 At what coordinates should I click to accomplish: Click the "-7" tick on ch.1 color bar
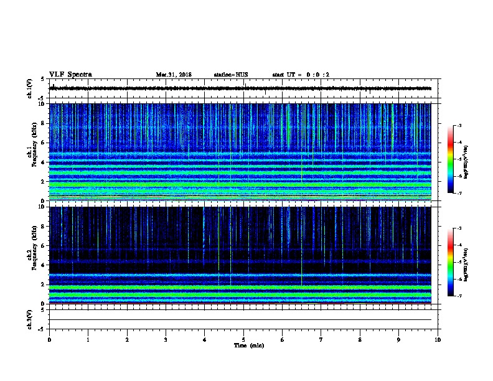459,193
